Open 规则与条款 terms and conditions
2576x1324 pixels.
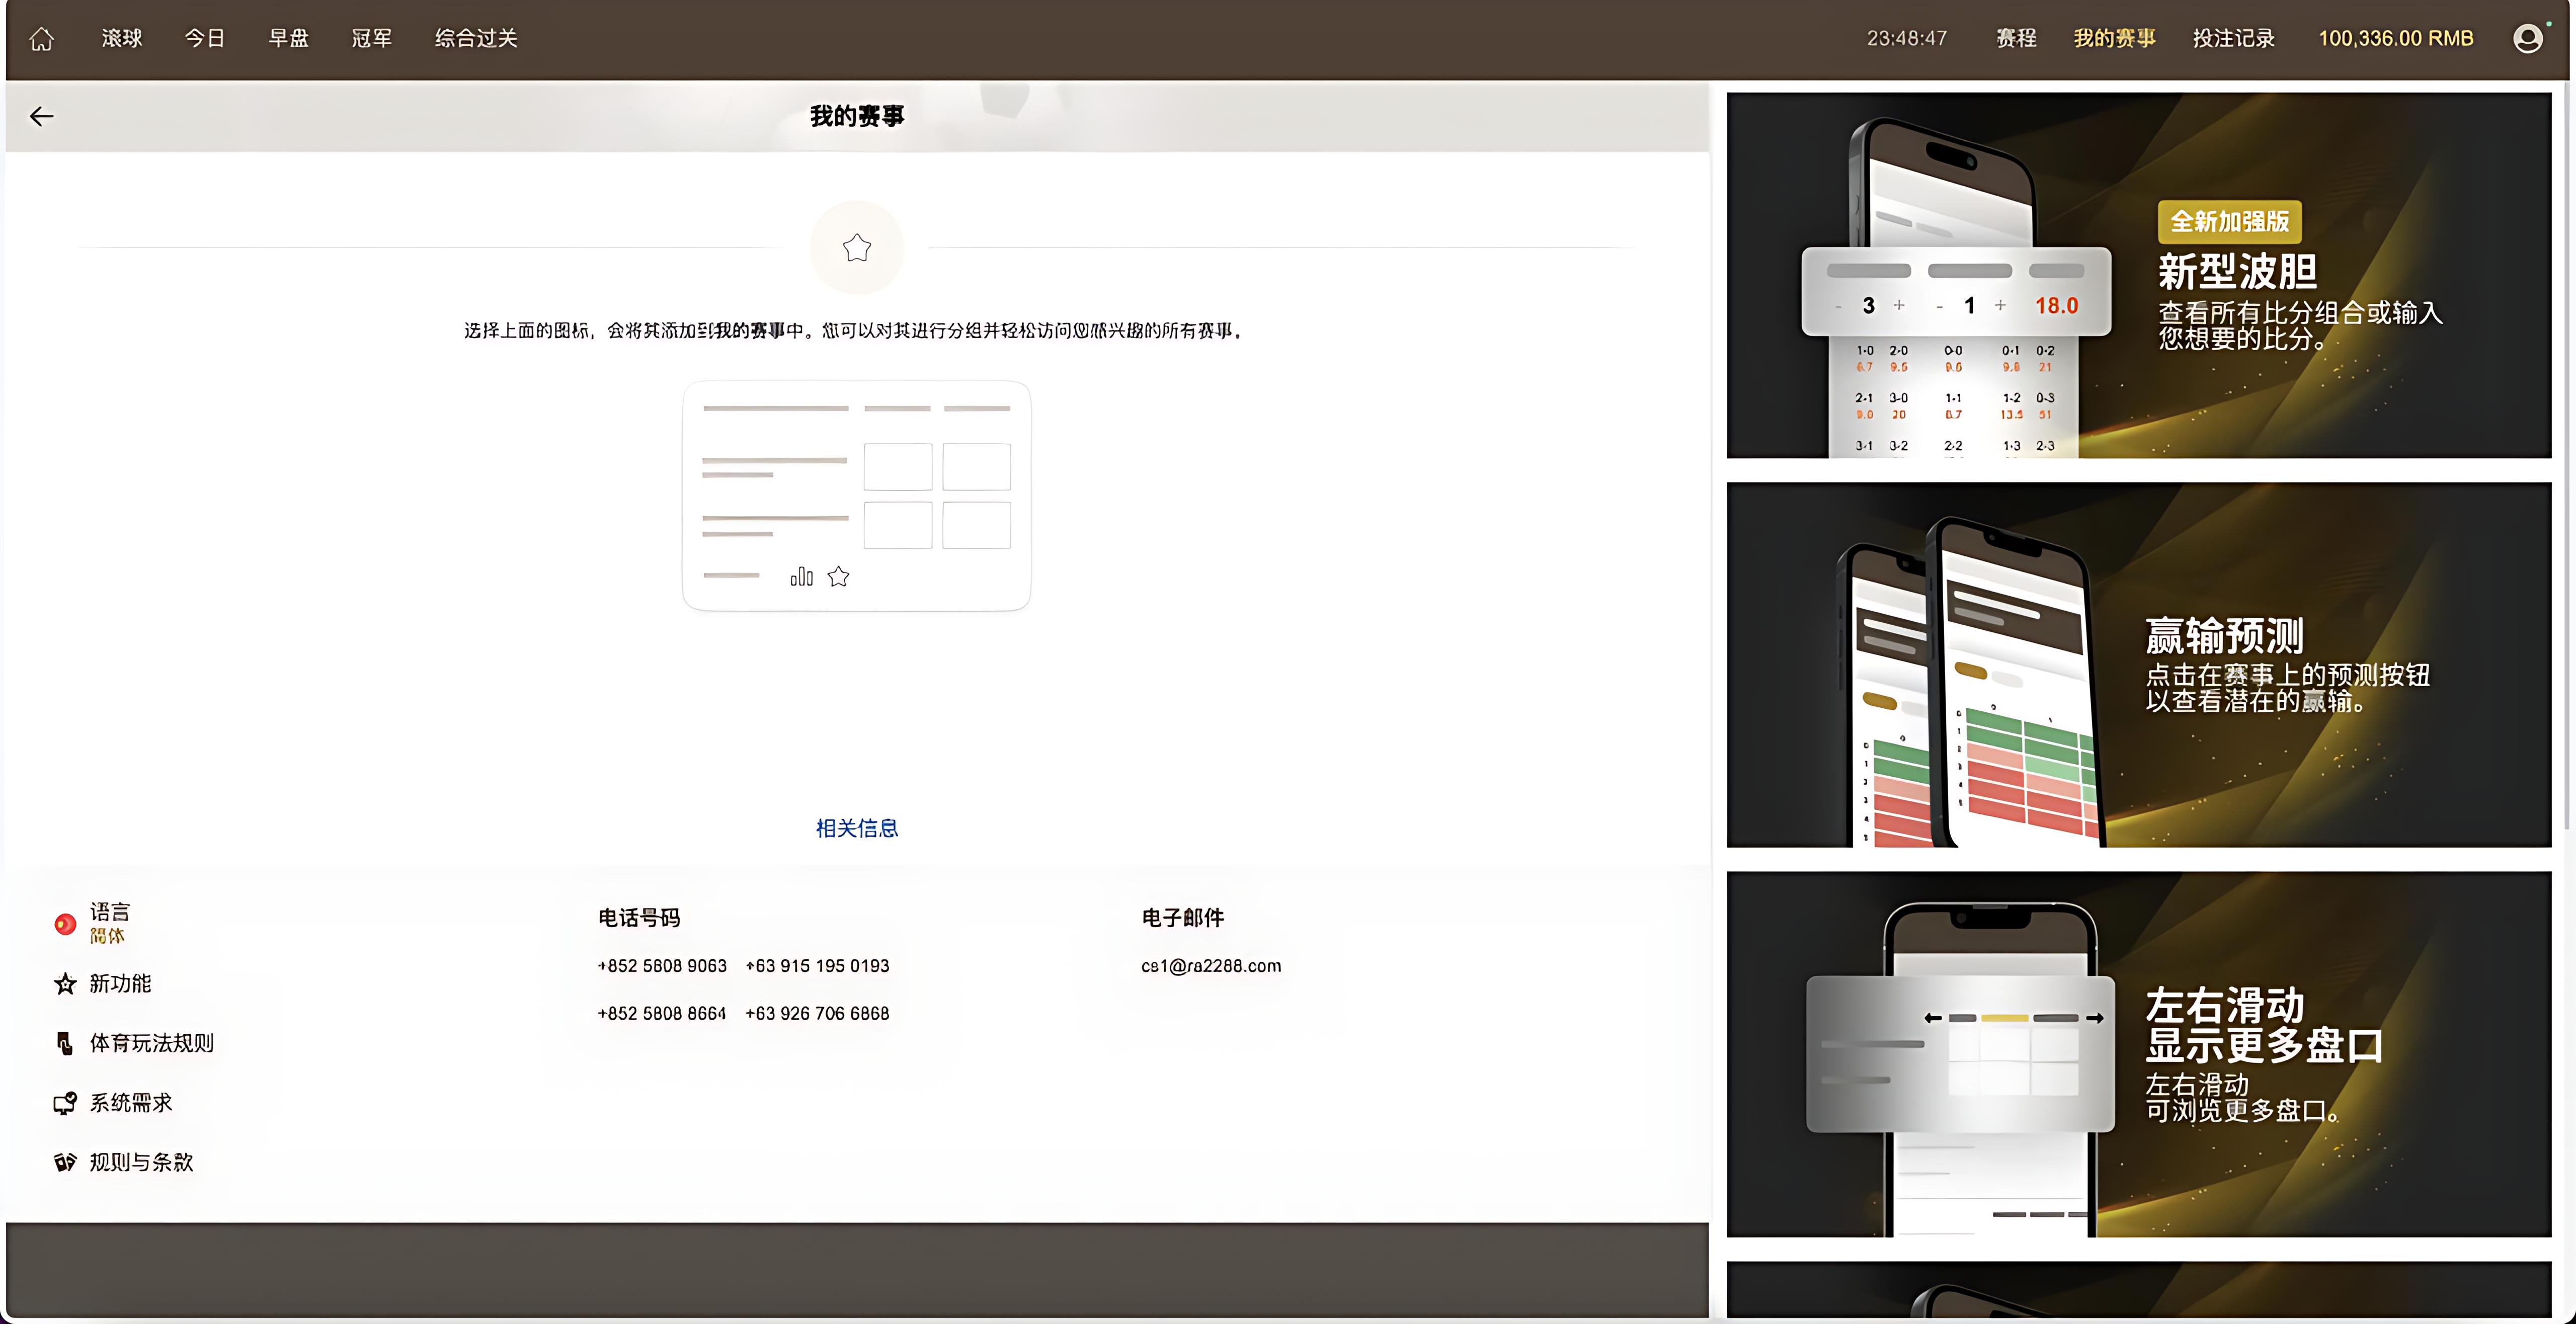pos(141,1162)
